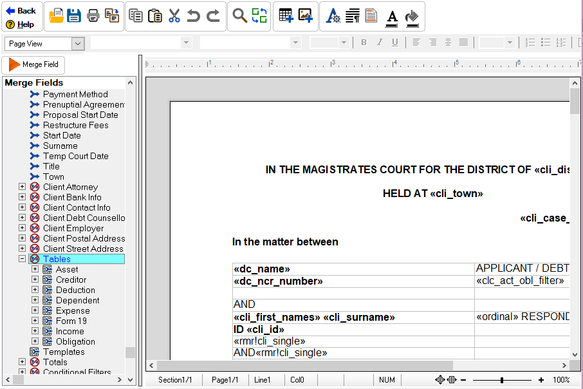Paste from clipboard using the paste icon
The image size is (583, 389).
pyautogui.click(x=154, y=14)
